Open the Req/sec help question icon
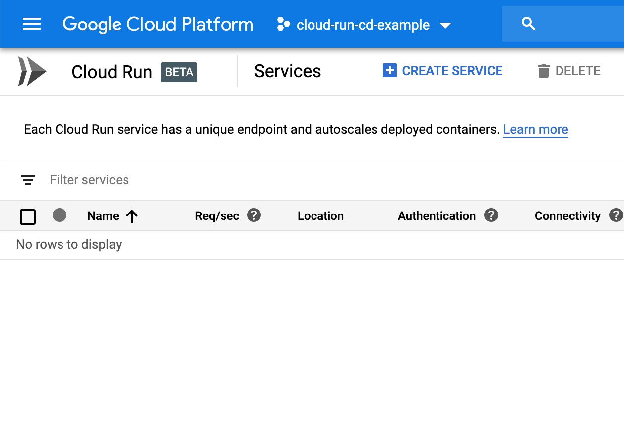 (x=254, y=215)
